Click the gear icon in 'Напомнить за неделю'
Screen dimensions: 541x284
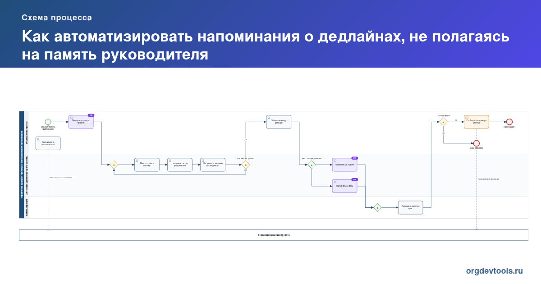pos(335,160)
